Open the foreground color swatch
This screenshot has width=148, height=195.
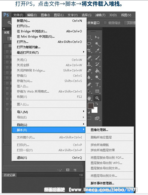[x=90, y=106]
